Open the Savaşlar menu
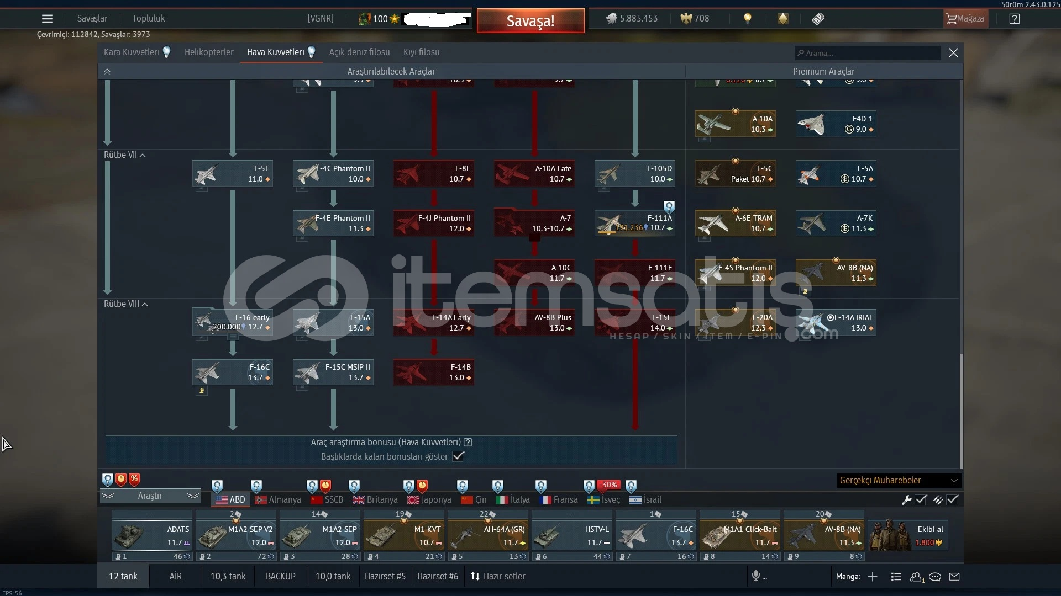This screenshot has width=1061, height=596. [x=92, y=18]
